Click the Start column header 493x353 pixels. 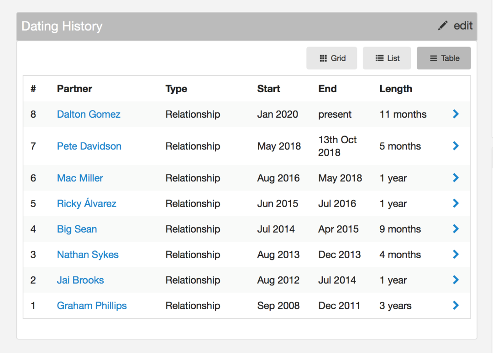pos(268,89)
